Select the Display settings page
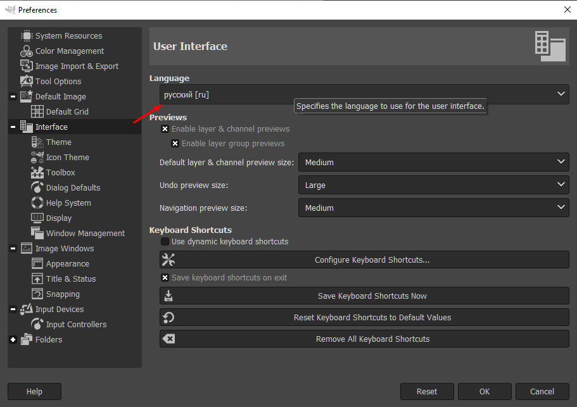 tap(58, 218)
